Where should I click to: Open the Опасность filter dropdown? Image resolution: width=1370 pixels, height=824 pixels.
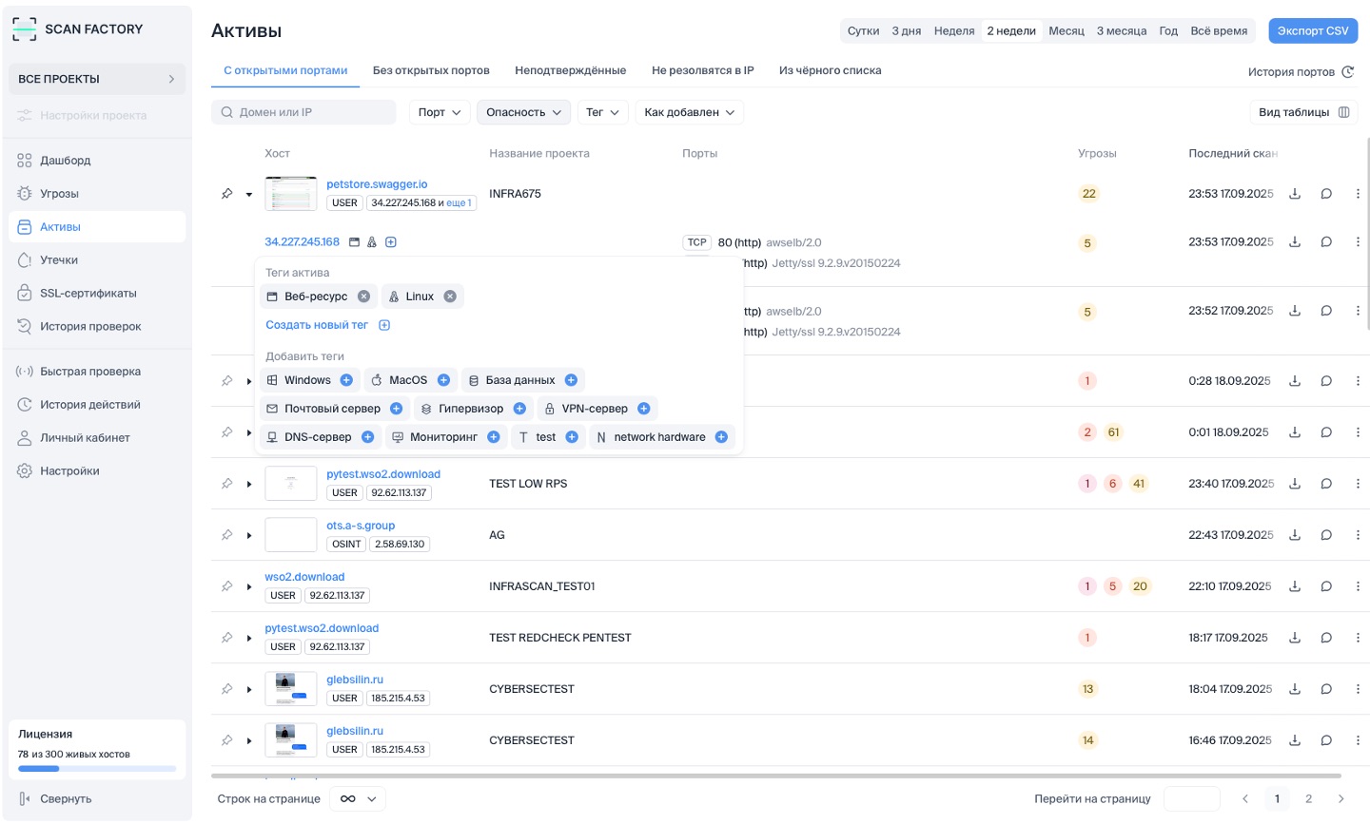pos(523,112)
